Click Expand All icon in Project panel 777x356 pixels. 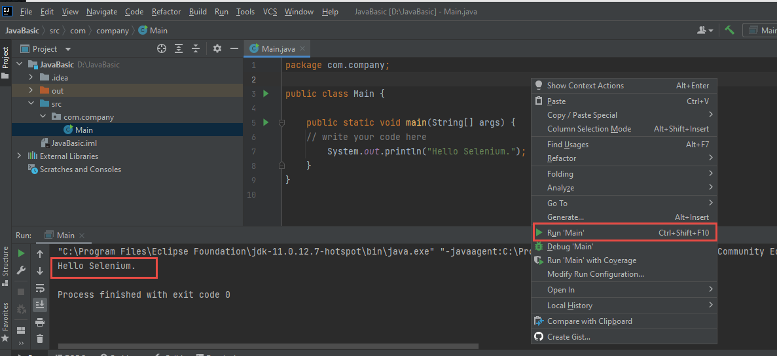tap(179, 49)
